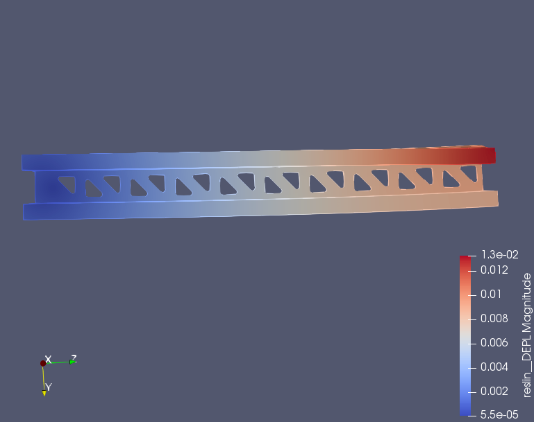Click the 0.01 legend tick label
The width and height of the screenshot is (534, 422).
click(491, 294)
